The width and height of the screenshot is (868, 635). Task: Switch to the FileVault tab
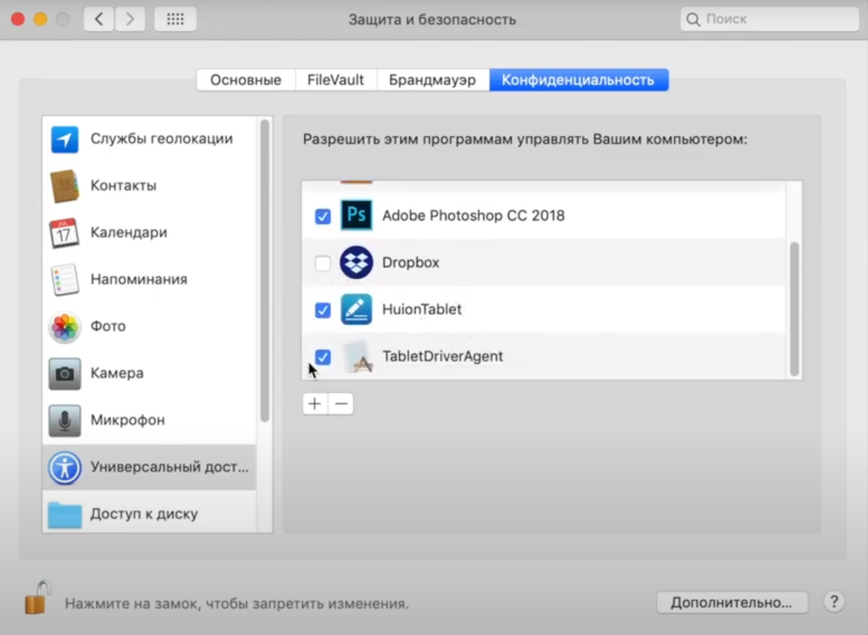pyautogui.click(x=335, y=80)
